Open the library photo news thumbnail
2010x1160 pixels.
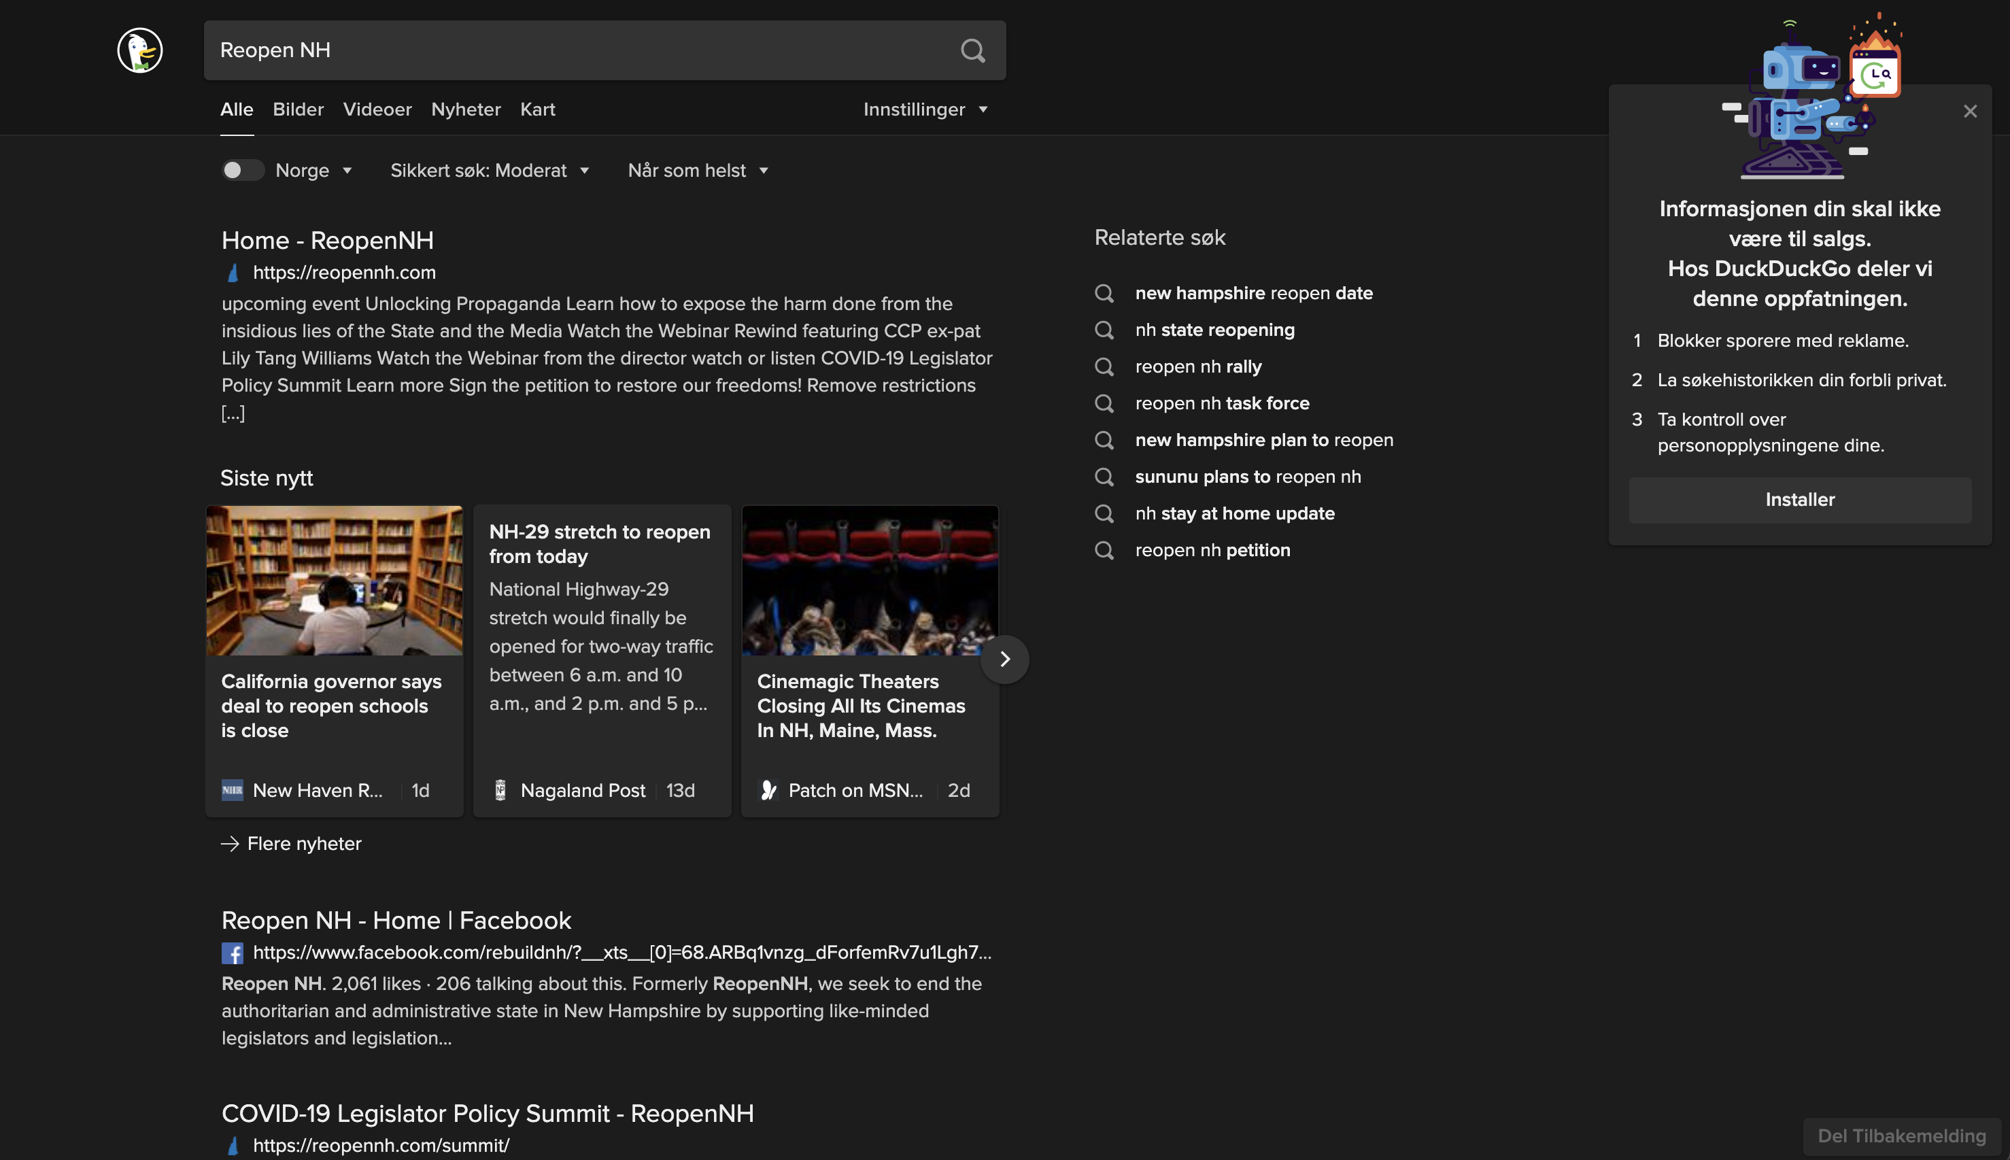335,581
